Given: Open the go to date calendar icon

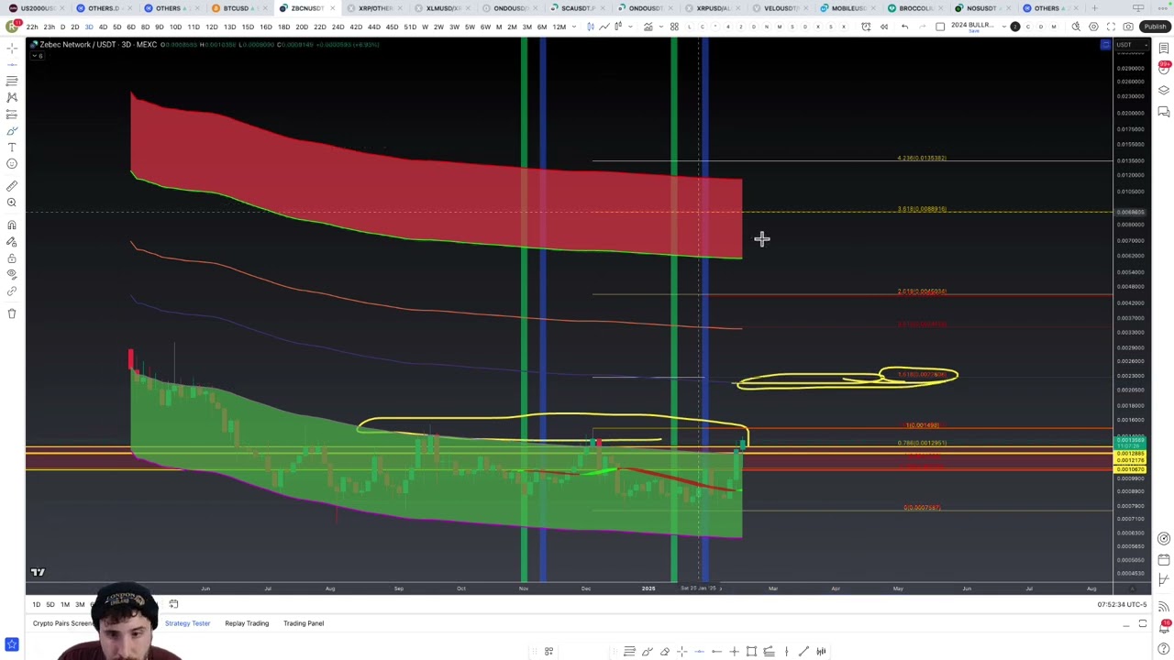Looking at the screenshot, I should pos(173,604).
